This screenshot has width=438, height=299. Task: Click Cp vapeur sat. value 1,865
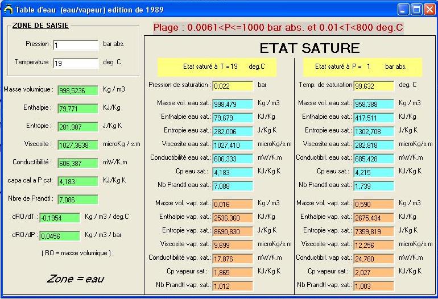[233, 272]
